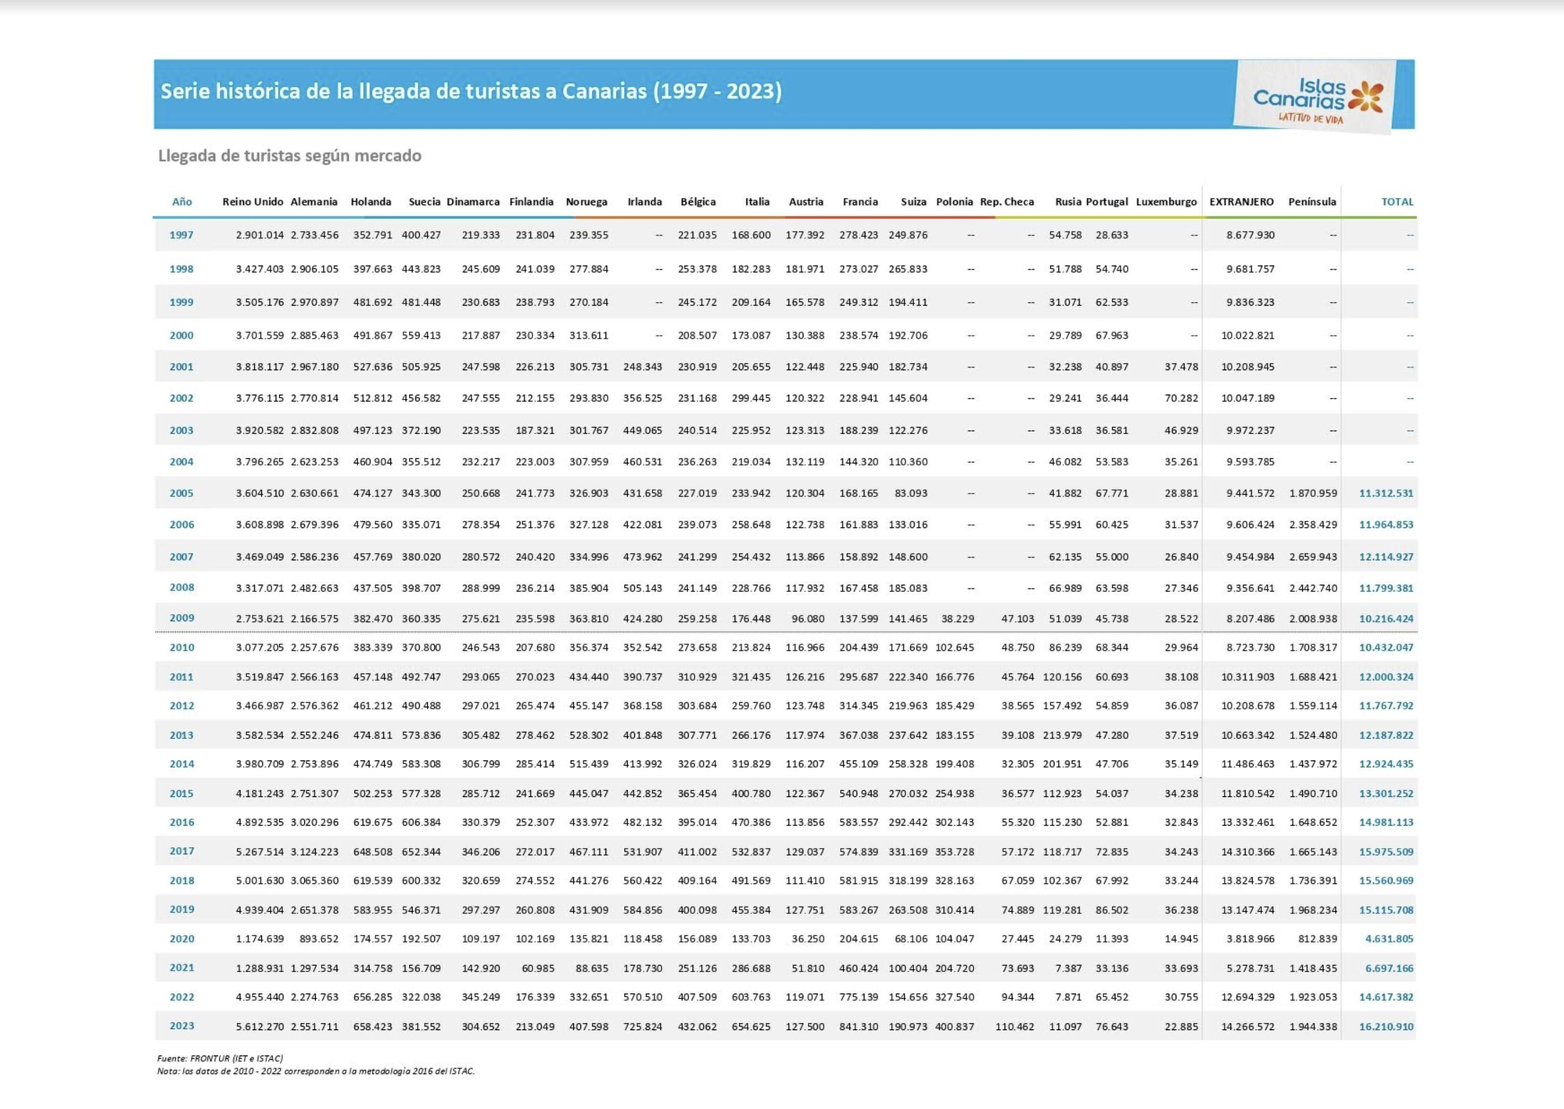
Task: Click the Islas Canarias logo
Action: coord(1318,99)
